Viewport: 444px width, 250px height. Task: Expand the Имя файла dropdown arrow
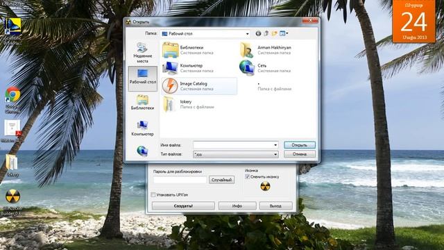pos(275,145)
